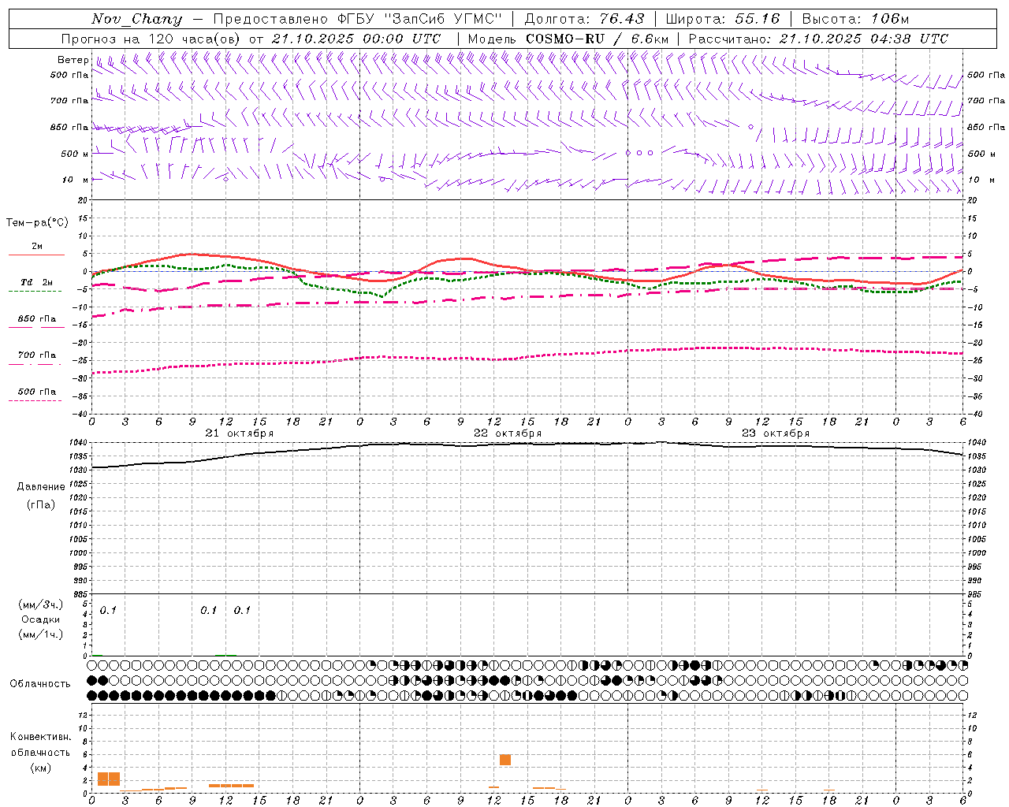Click the 'Облачность' cloudiness label

pyautogui.click(x=40, y=684)
